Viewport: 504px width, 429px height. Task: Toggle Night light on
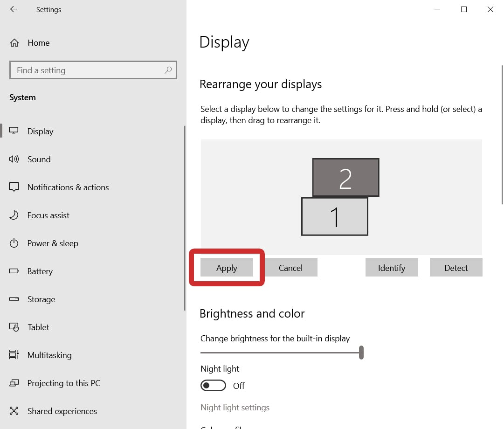pos(213,385)
